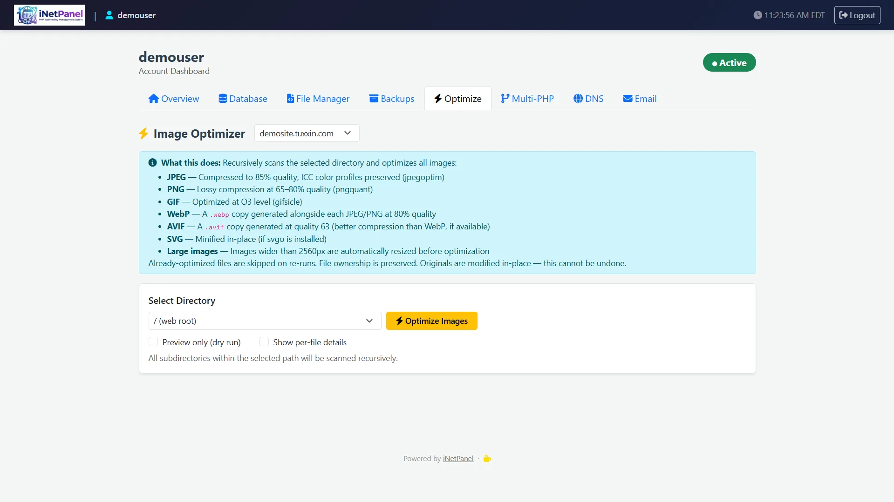Click the Email envelope icon

(x=627, y=98)
